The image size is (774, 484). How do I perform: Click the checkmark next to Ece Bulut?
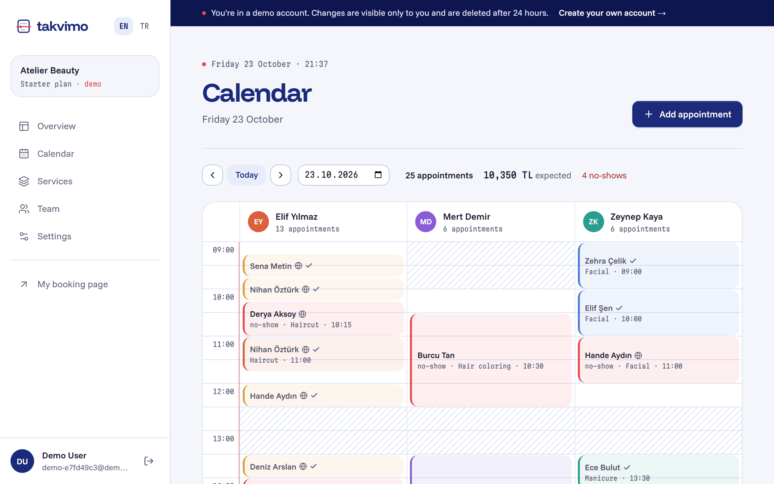(627, 468)
